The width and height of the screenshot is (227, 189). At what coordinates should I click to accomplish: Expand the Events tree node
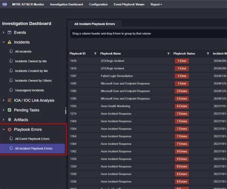coord(3,32)
